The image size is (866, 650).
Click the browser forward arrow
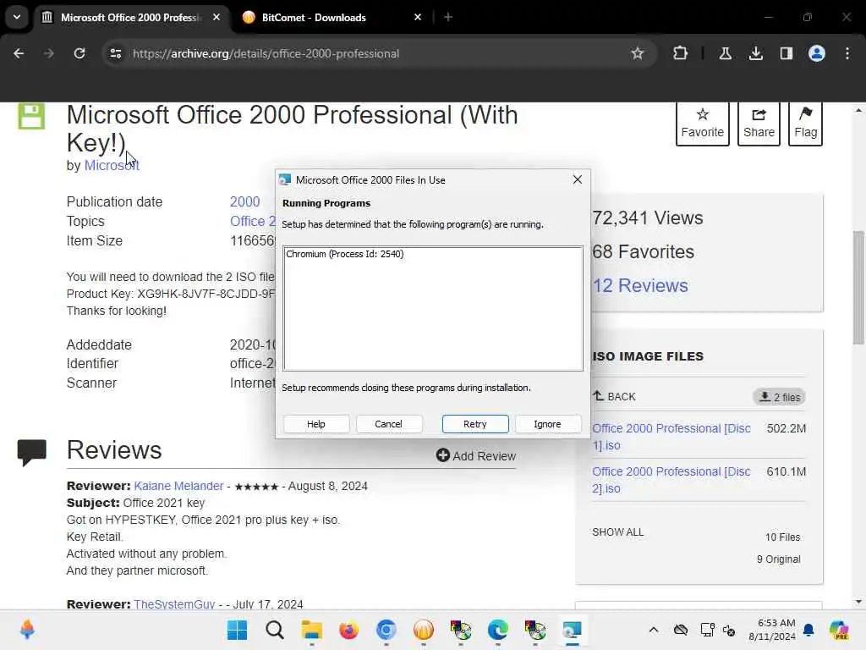tap(48, 53)
